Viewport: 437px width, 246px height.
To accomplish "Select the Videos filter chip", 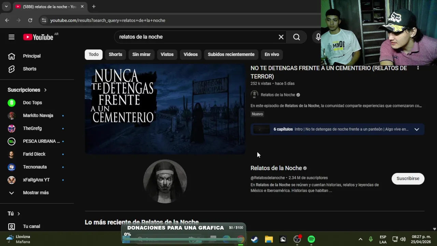I will (x=191, y=54).
